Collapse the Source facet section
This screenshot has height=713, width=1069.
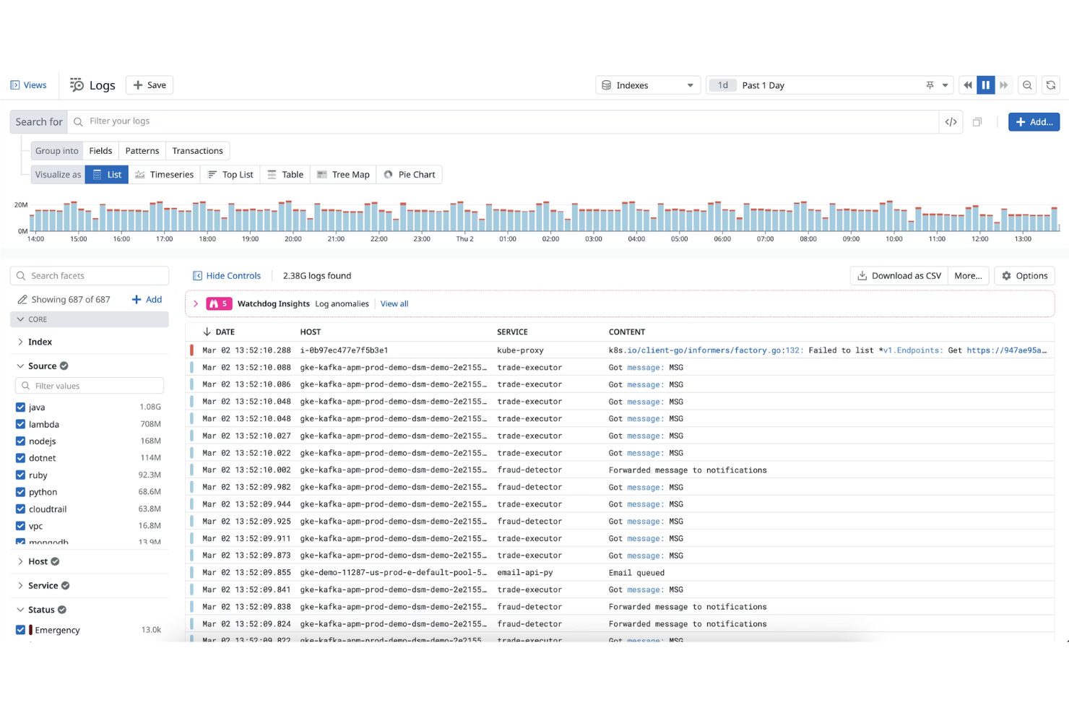point(20,366)
